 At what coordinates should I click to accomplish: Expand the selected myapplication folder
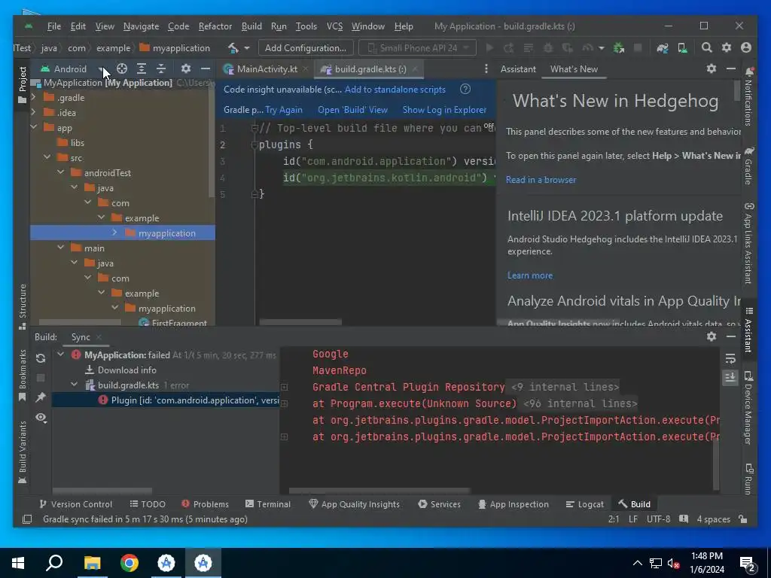114,233
